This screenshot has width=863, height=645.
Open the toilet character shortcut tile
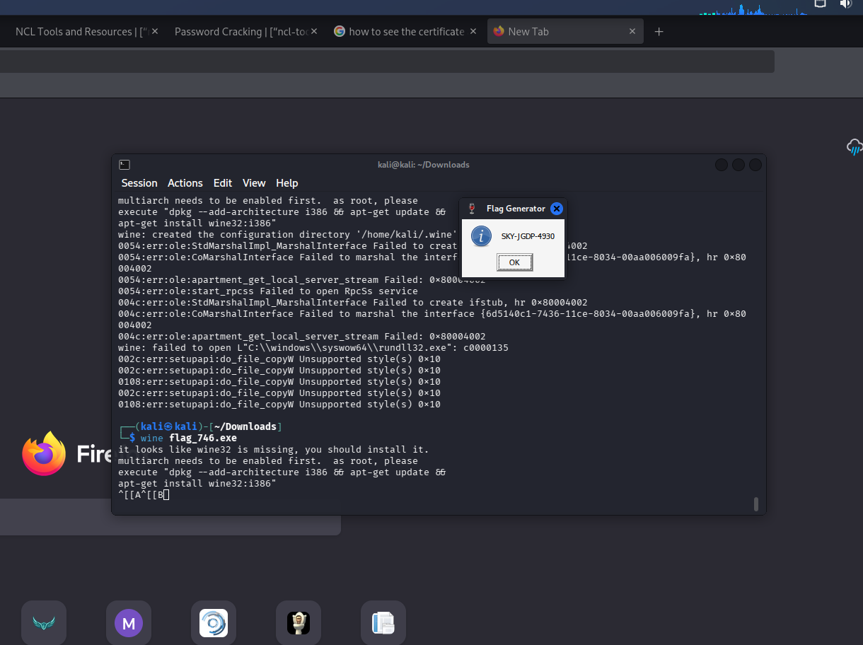pyautogui.click(x=299, y=623)
